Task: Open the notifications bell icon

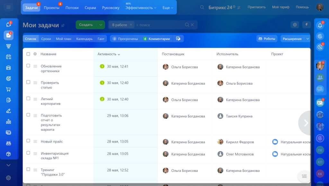Action: click(x=320, y=25)
